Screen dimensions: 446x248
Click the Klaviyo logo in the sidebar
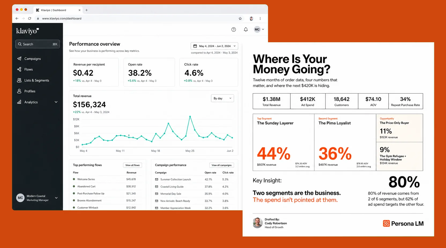(28, 31)
